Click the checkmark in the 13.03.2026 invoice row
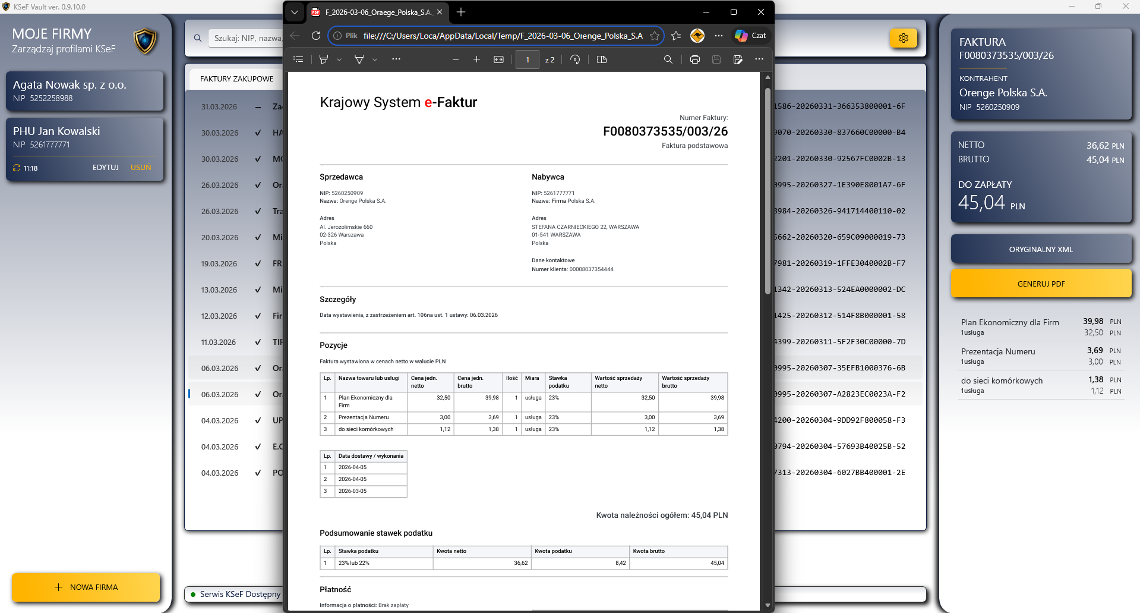This screenshot has width=1140, height=613. point(258,290)
